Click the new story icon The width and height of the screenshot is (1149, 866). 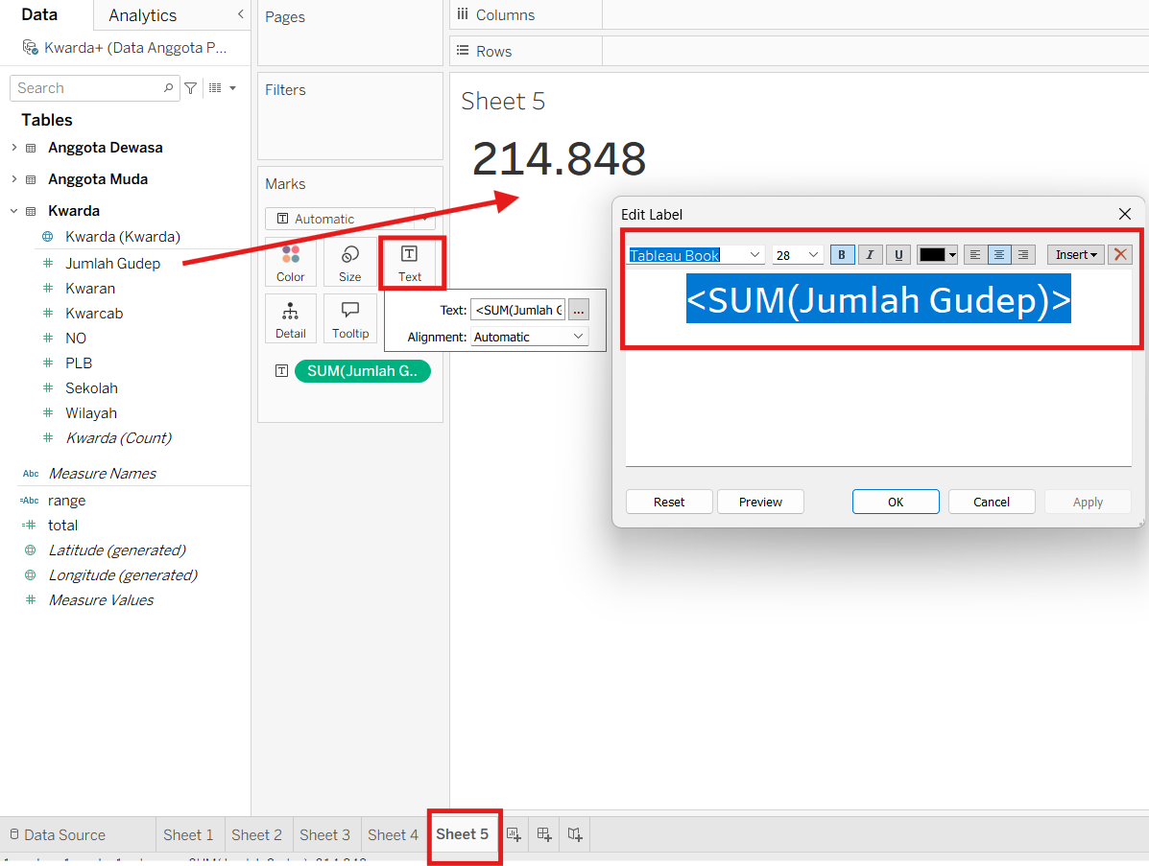coord(575,834)
